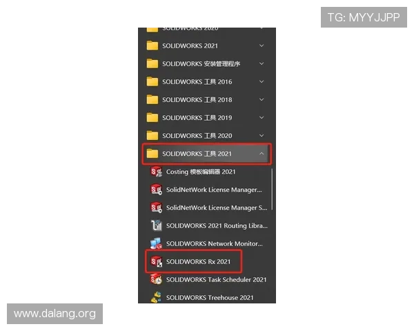Expand the SOLIDWORKS 工具 2018 chevron
The width and height of the screenshot is (414, 331).
tap(261, 99)
